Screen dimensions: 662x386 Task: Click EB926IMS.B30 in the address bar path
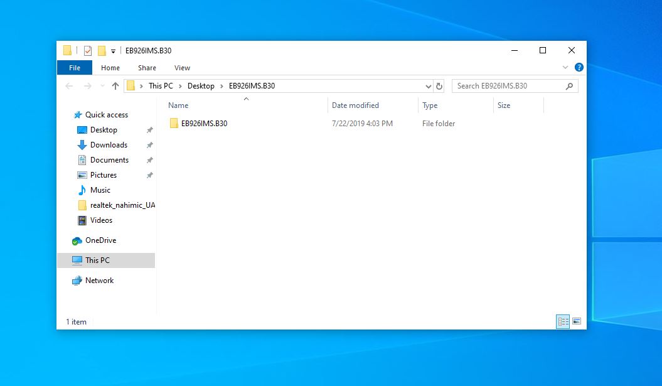(252, 86)
